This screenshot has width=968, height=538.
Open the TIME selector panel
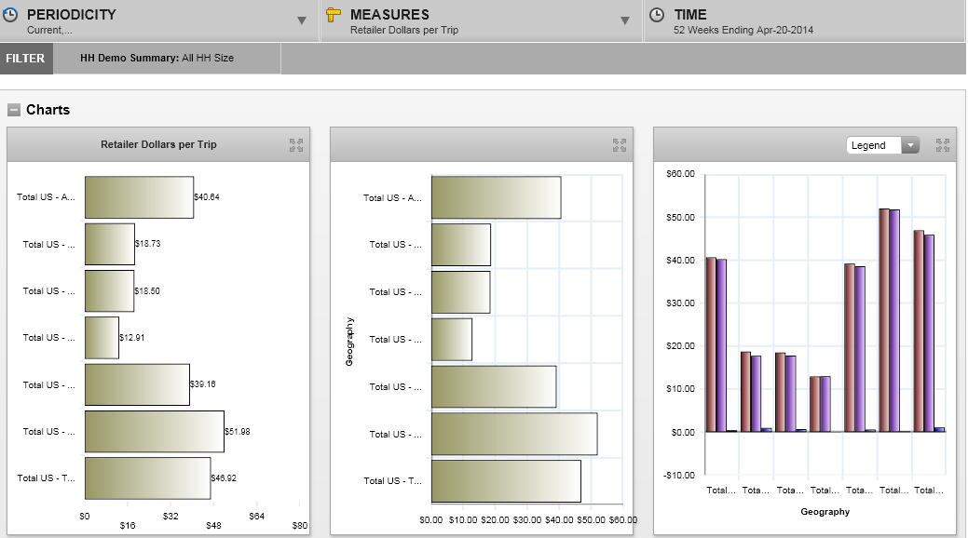tap(803, 20)
